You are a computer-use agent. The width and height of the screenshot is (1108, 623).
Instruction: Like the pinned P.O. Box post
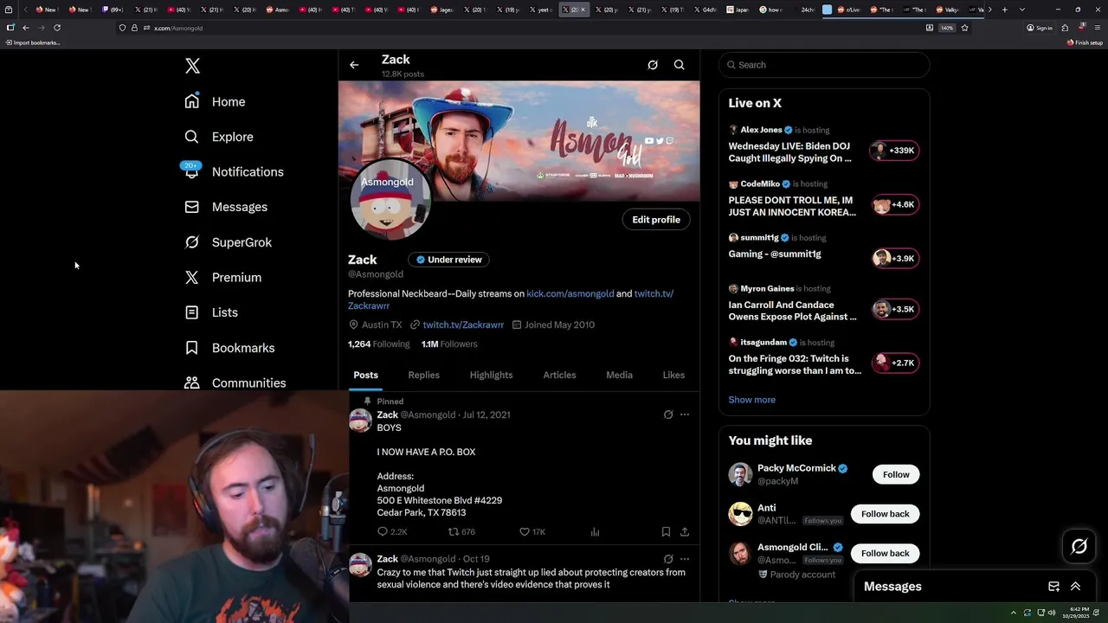point(524,532)
